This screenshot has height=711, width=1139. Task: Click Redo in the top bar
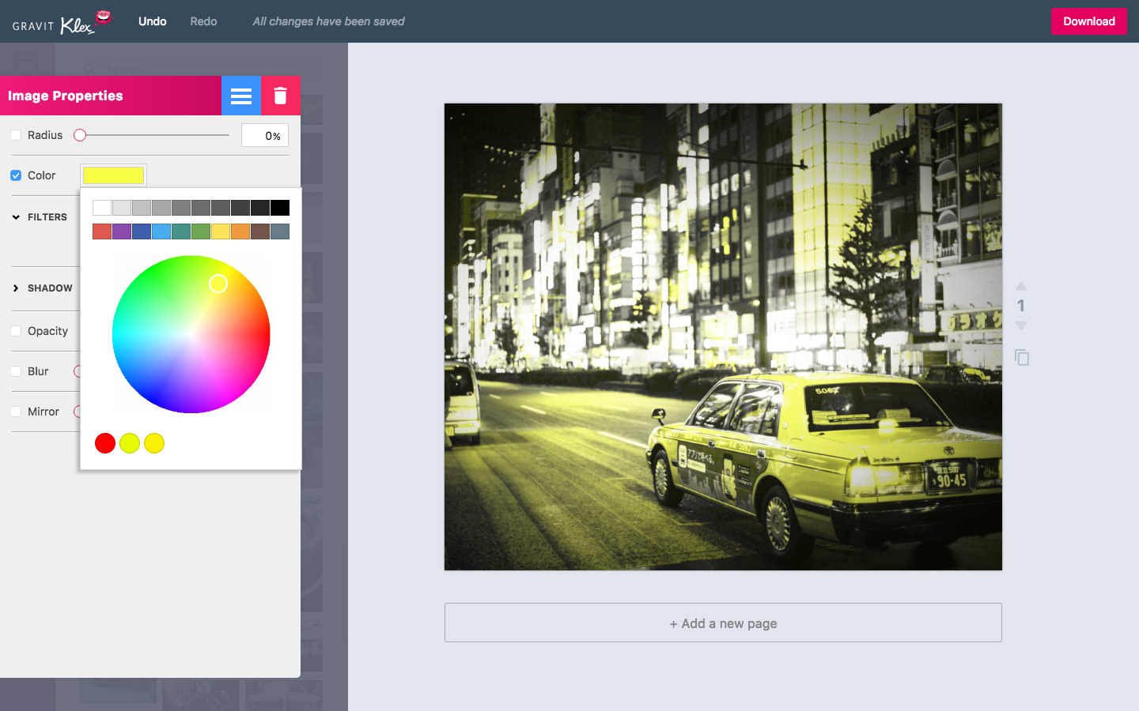(203, 21)
